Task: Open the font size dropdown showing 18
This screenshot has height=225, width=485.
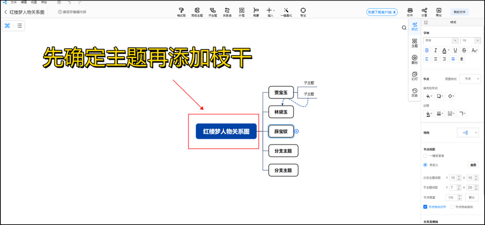Action: [x=470, y=40]
